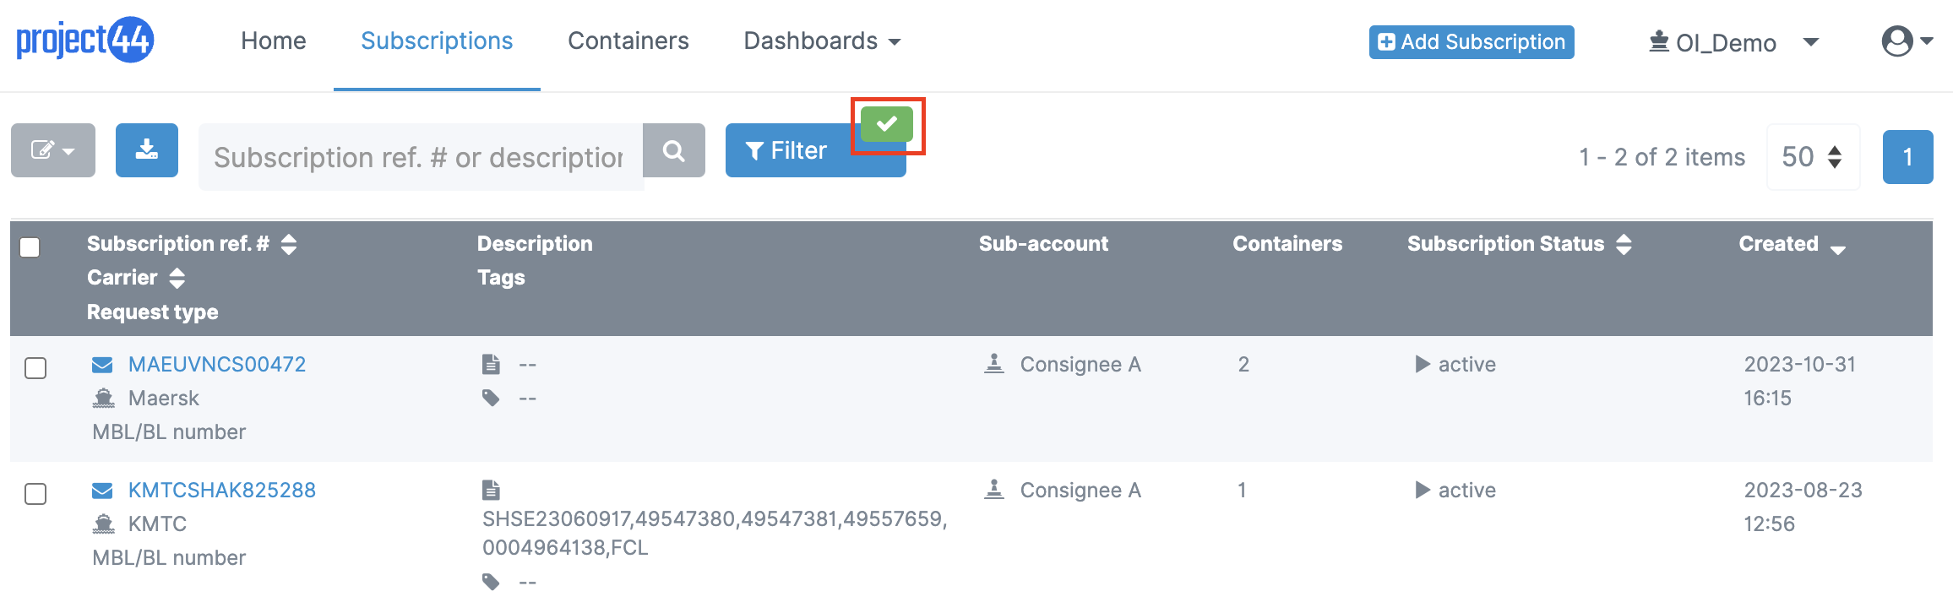
Task: Open the bulk edit dropdown button
Action: pyautogui.click(x=53, y=150)
